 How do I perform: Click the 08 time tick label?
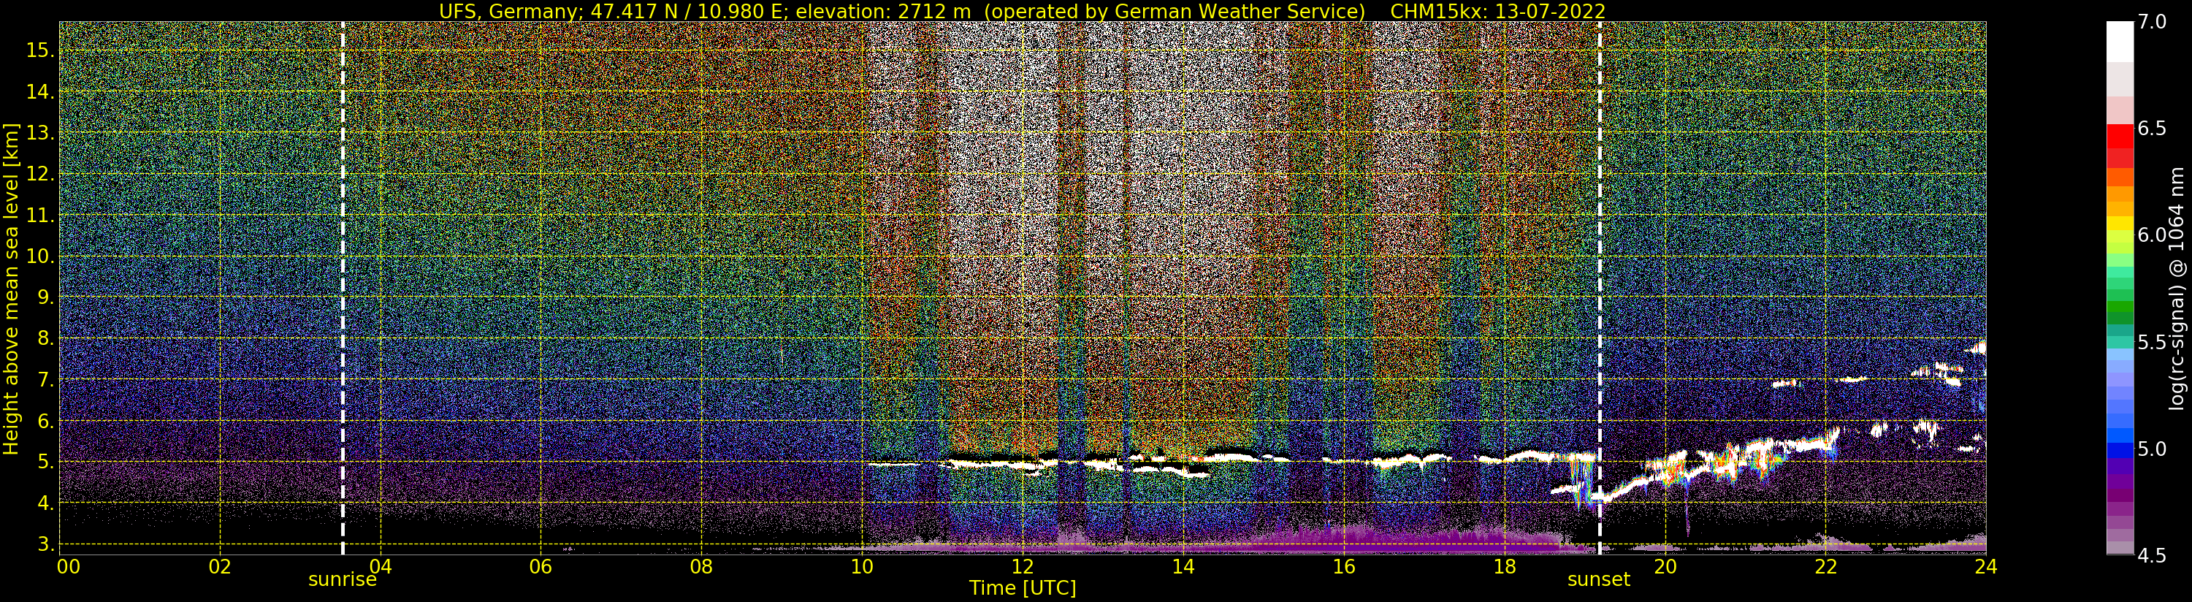[x=701, y=566]
